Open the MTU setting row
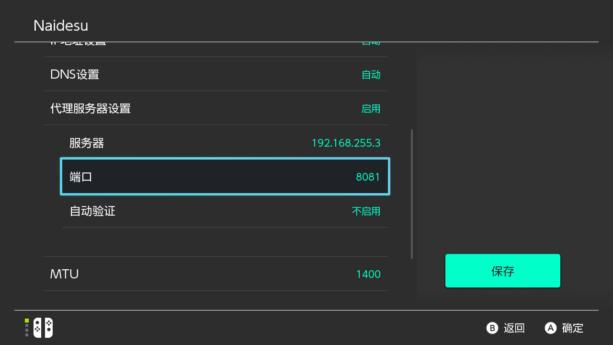Screen dimensions: 613x345 coord(65,274)
